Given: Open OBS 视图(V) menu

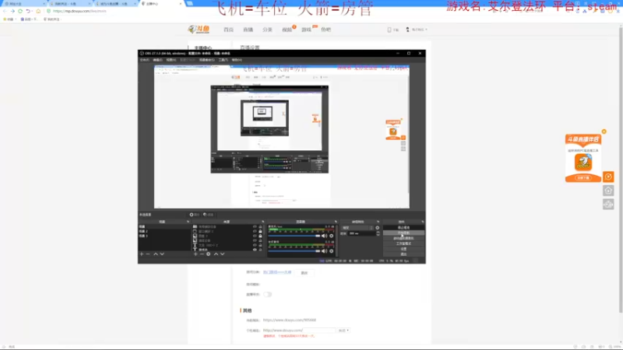Looking at the screenshot, I should pyautogui.click(x=171, y=60).
